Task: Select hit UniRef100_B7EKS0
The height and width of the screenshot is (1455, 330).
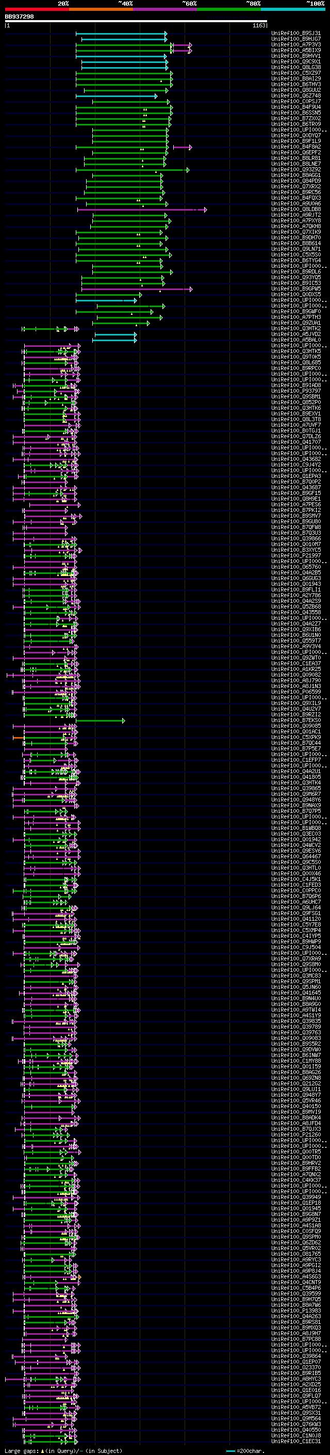Action: [296, 721]
